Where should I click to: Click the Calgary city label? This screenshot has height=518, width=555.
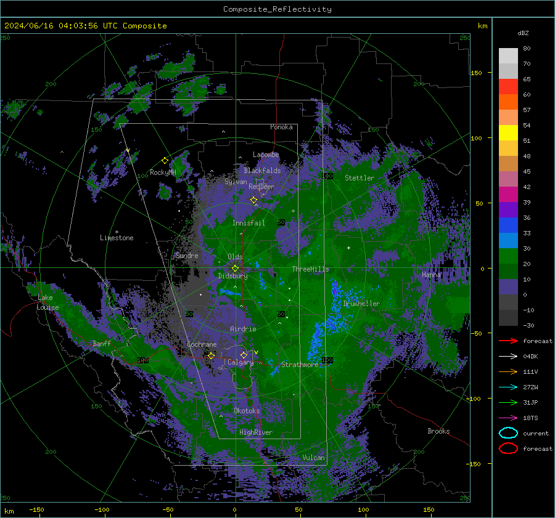point(240,362)
